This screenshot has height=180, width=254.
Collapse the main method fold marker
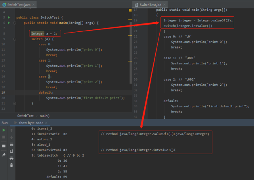pos(14,23)
